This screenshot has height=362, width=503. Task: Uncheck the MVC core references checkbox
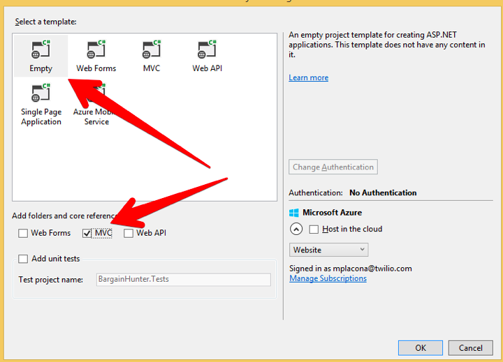[x=87, y=233]
